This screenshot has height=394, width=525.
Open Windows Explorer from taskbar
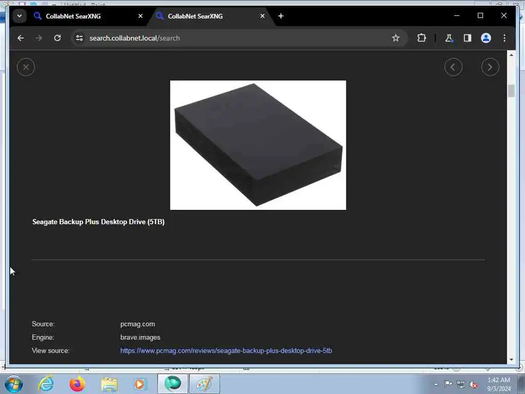[109, 384]
